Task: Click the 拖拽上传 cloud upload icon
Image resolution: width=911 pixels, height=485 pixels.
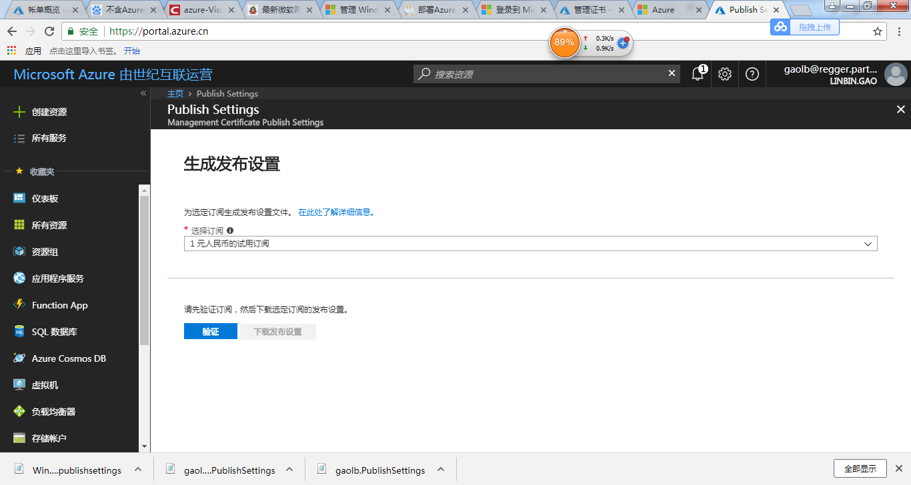Action: tap(780, 27)
